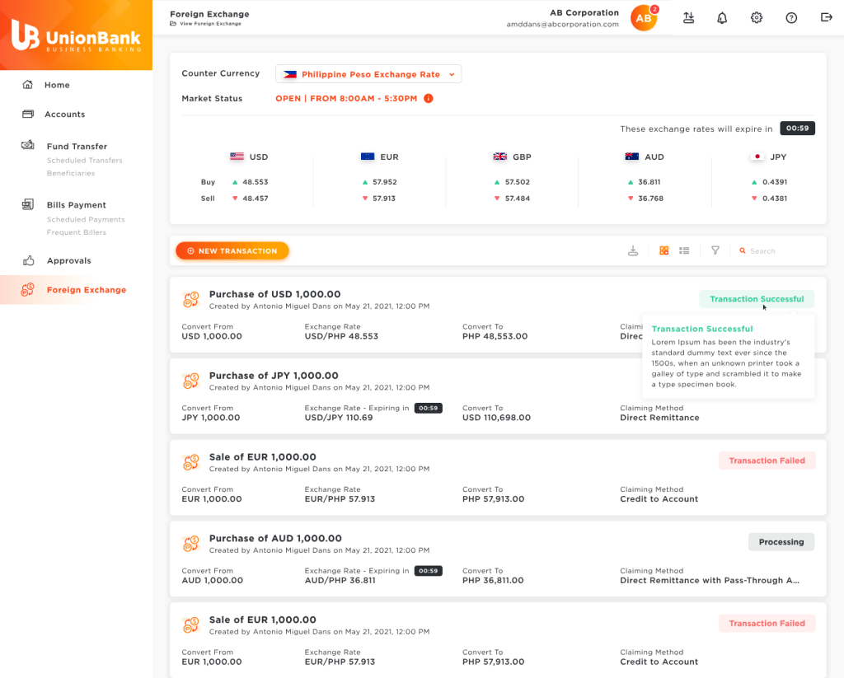Click the notification bell icon
Screen dimensions: 844x678
point(722,18)
